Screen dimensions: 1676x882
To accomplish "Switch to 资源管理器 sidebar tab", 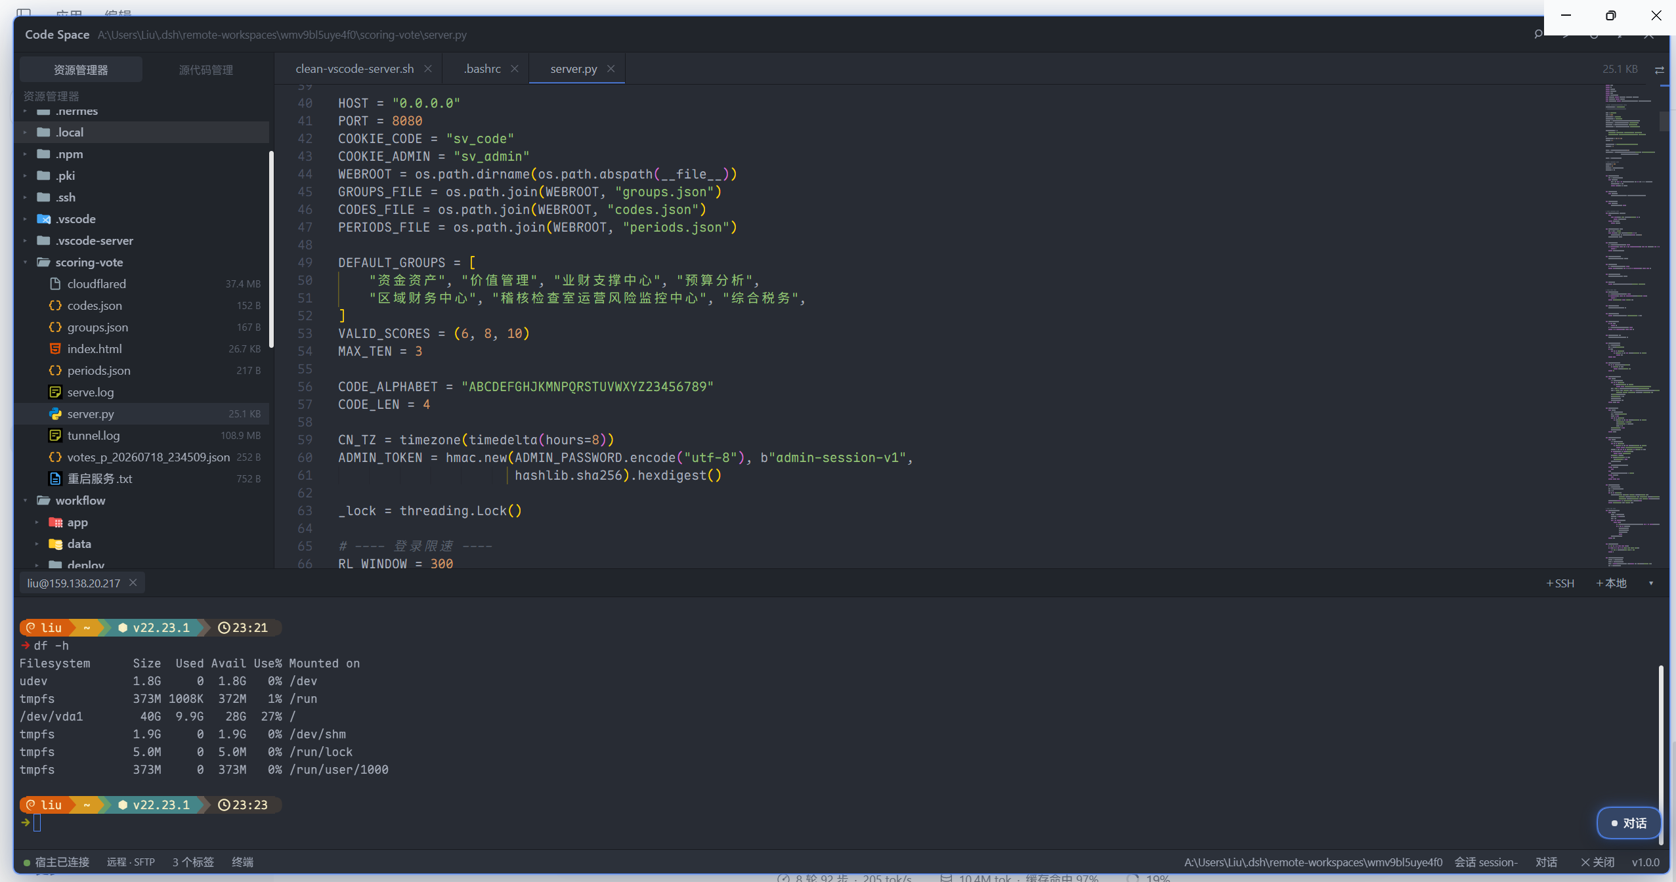I will (81, 70).
